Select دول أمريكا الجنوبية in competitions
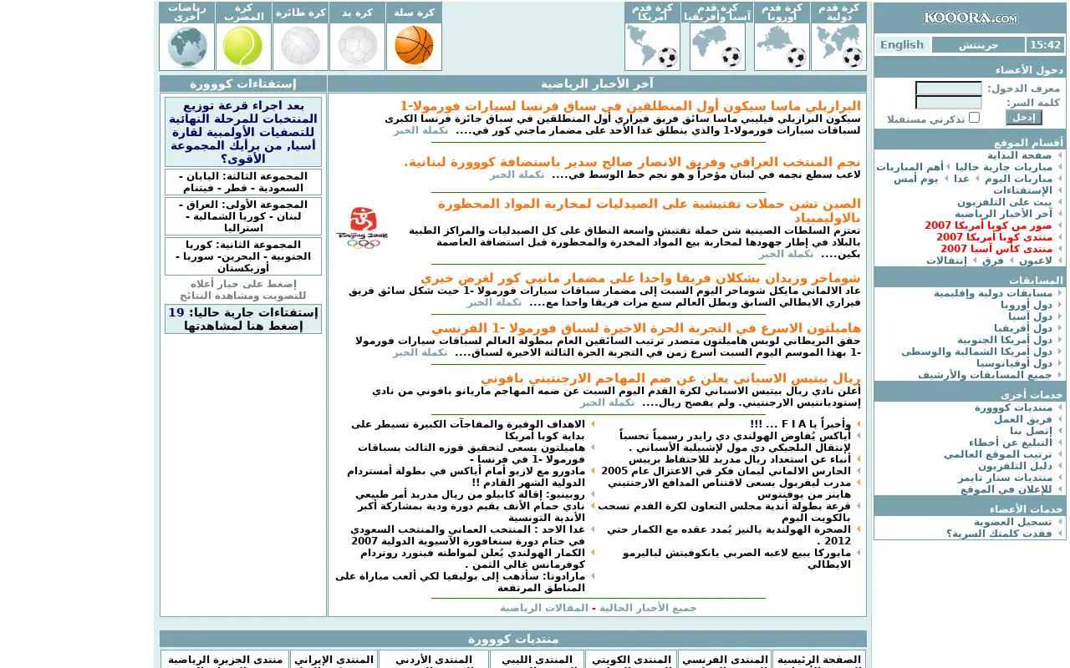This screenshot has width=1070, height=668. (1006, 340)
